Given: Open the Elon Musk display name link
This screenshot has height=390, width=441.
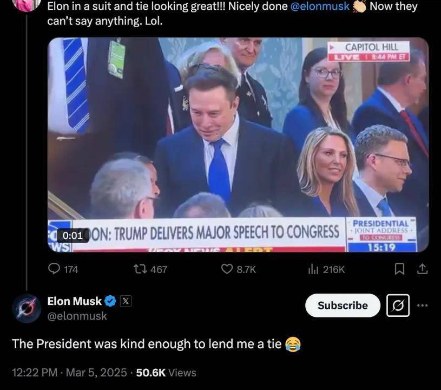Looking at the screenshot, I should point(74,301).
